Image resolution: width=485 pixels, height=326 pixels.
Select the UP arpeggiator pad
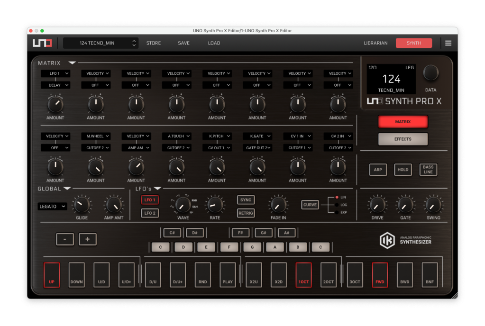[x=52, y=275]
